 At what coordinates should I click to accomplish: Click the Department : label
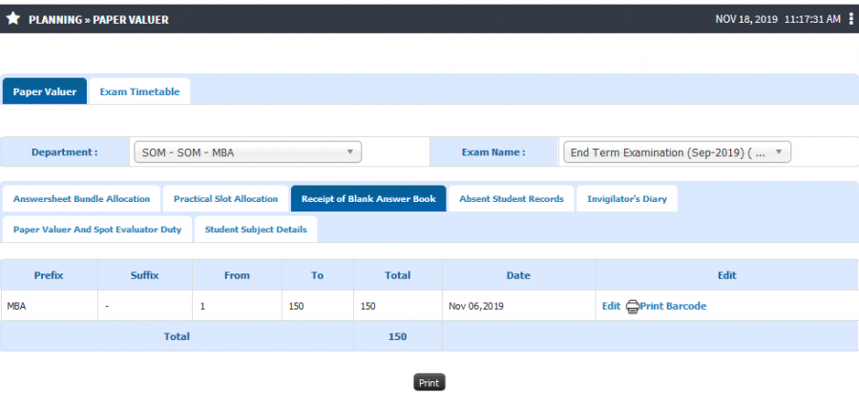[65, 152]
